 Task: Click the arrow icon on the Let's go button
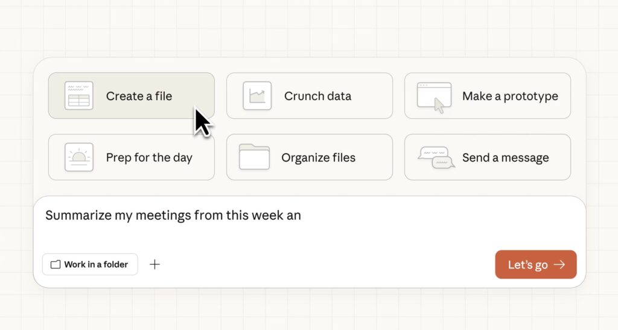tap(559, 265)
